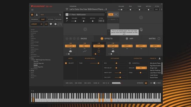Adjust the reverb TIME slider
This screenshot has width=191, height=107.
tap(94, 63)
